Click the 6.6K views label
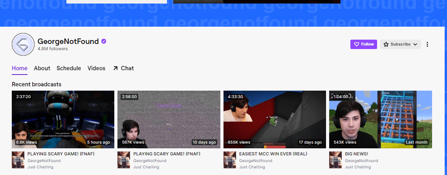The image size is (447, 175). tap(26, 142)
